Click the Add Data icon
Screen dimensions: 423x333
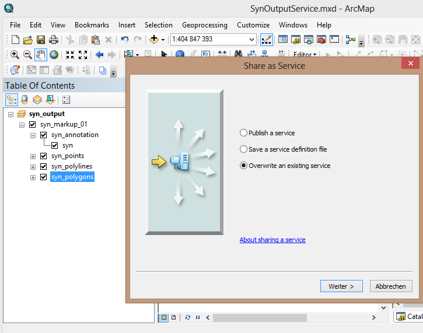[154, 40]
